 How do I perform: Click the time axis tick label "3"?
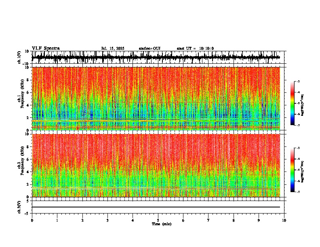tap(107, 220)
